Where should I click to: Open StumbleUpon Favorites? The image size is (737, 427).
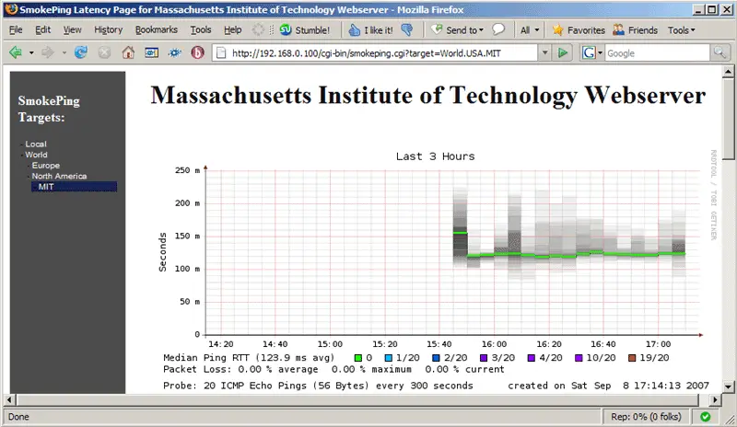pyautogui.click(x=579, y=30)
